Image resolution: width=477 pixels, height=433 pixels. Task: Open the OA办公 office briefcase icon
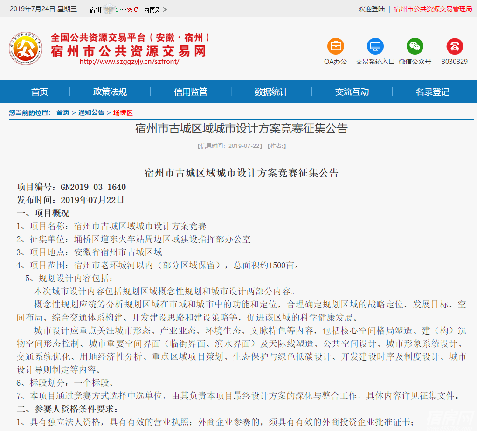[x=335, y=47]
